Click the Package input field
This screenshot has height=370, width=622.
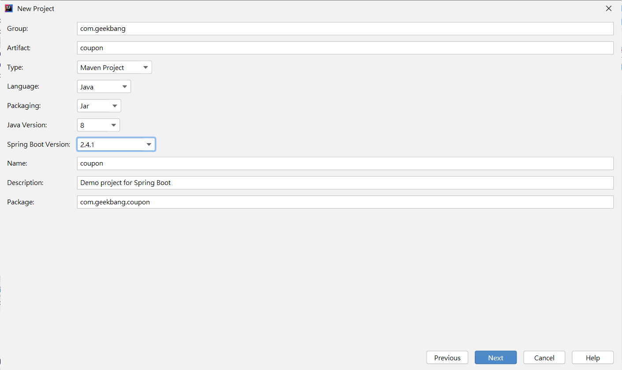click(345, 202)
